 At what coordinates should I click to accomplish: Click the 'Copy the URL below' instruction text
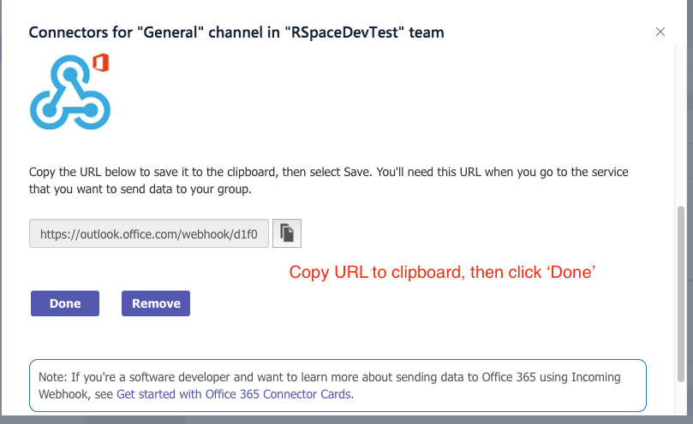tap(328, 180)
